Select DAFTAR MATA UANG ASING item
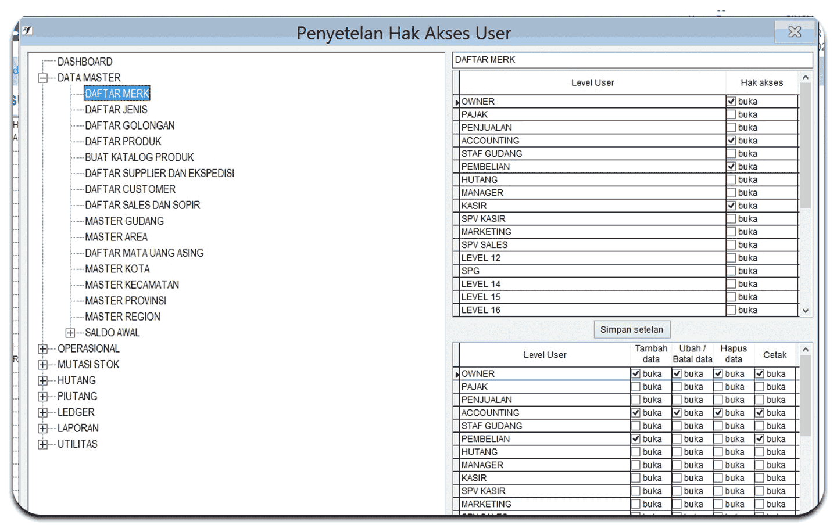 click(144, 253)
